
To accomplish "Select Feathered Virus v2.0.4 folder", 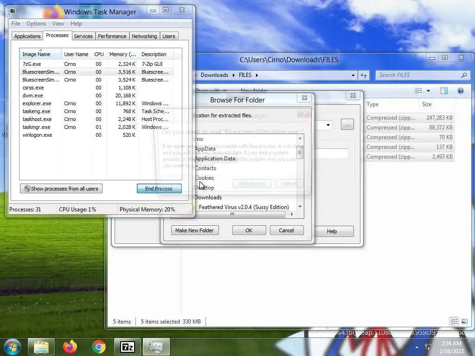I will [x=244, y=207].
